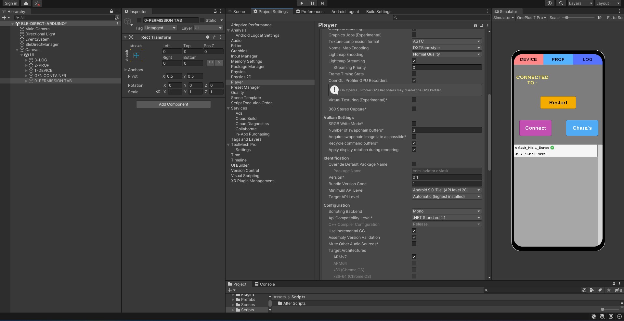The width and height of the screenshot is (624, 321).
Task: Open the cloud services icon
Action: [x=26, y=3]
